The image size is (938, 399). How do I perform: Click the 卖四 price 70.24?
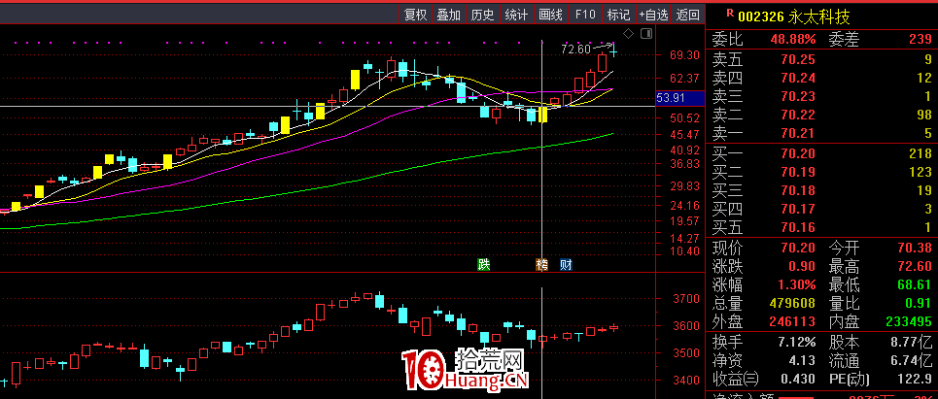(x=798, y=78)
